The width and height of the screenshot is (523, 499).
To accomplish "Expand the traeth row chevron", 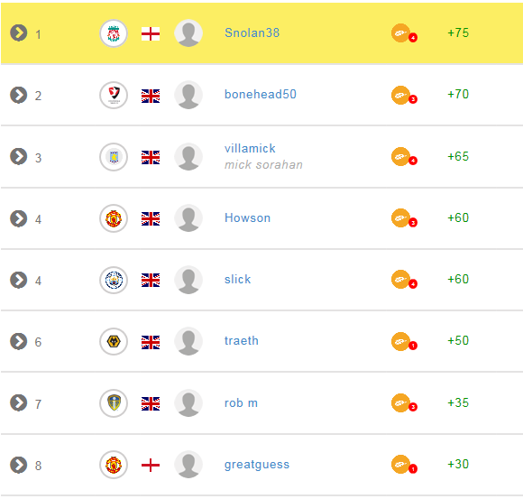I will (18, 341).
